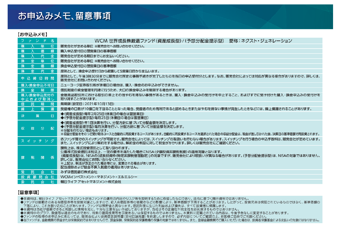This screenshot has height=232, width=351.
Task: Click the 決算日 row label
Action: [x=37, y=116]
